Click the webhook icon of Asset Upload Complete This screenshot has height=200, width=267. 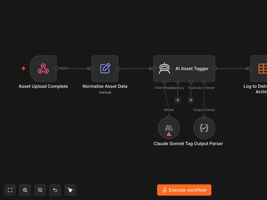(x=43, y=69)
